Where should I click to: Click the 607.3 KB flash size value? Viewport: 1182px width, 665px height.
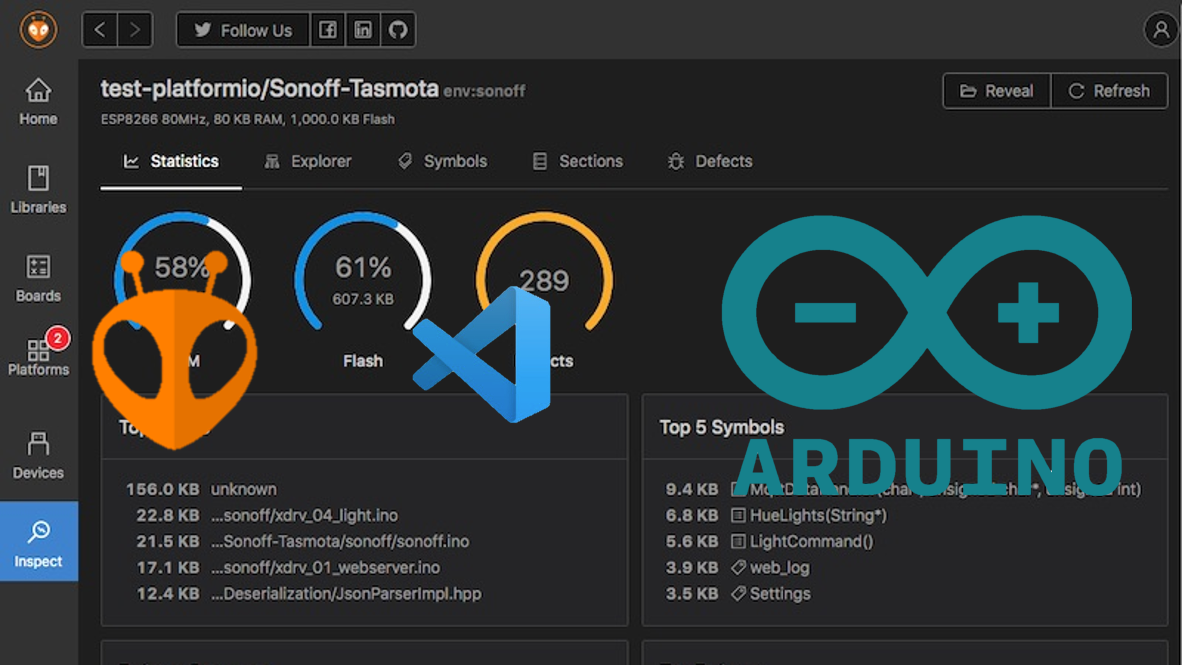[x=363, y=299]
